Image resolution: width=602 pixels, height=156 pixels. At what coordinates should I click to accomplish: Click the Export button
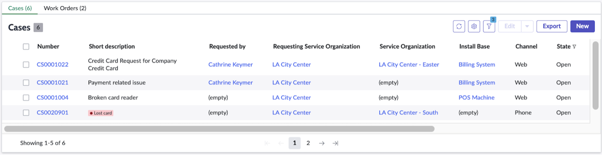tap(552, 26)
